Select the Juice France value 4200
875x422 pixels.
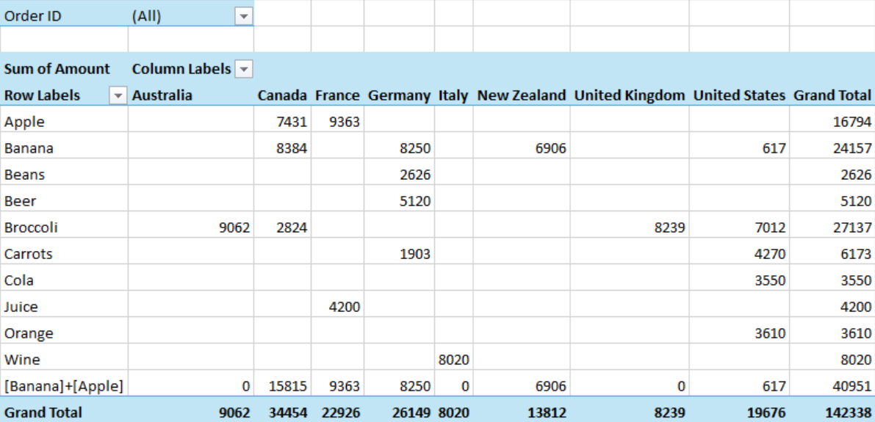tap(344, 307)
